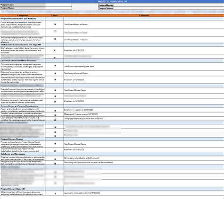Select the Project Code label cell
Image resolution: width=224 pixels, height=199 pixels.
coord(23,5)
